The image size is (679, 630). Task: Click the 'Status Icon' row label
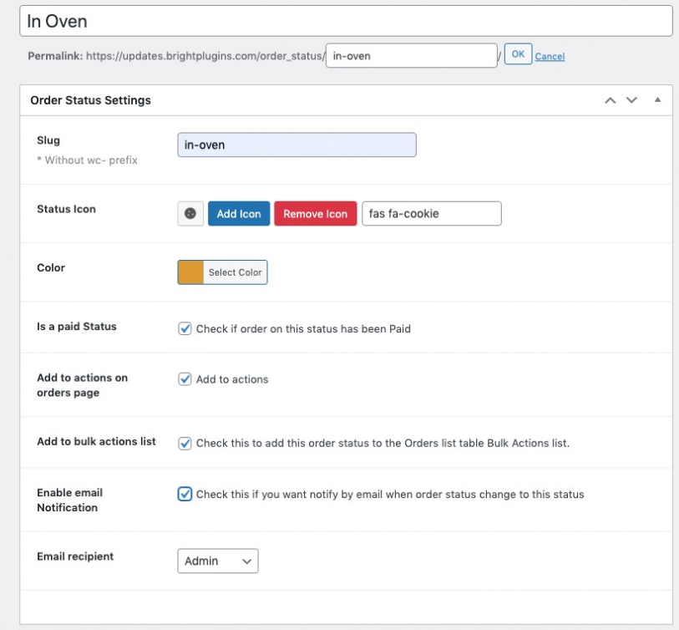coord(66,209)
